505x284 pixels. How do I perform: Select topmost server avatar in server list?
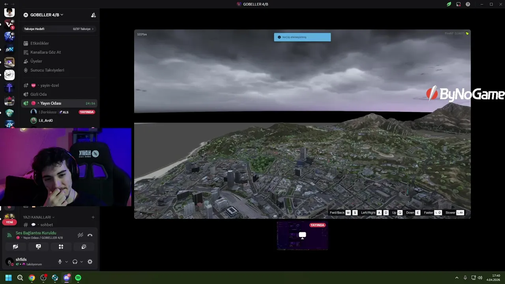point(9,12)
